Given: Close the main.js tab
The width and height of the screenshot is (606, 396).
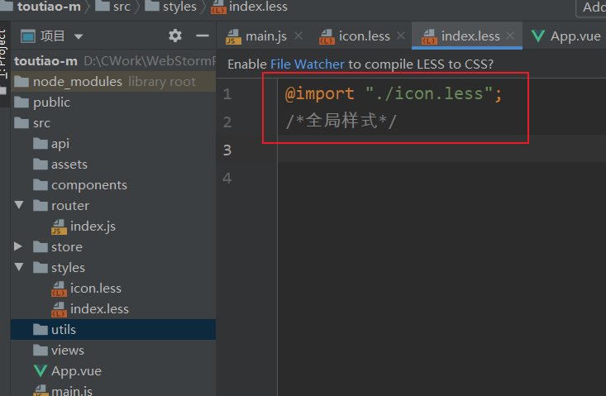Looking at the screenshot, I should [298, 36].
